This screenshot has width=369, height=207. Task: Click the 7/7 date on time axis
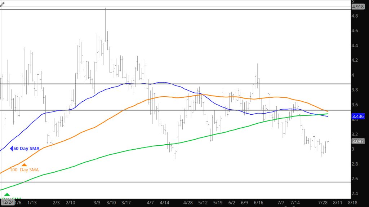point(281,203)
